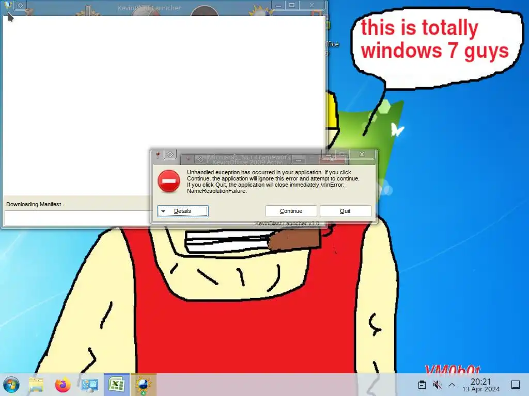
Task: Open the clipboard tray icon
Action: pyautogui.click(x=422, y=385)
